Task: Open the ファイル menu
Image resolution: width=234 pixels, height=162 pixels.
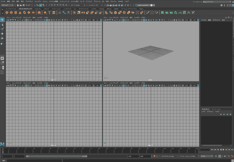Action: tap(3, 1)
